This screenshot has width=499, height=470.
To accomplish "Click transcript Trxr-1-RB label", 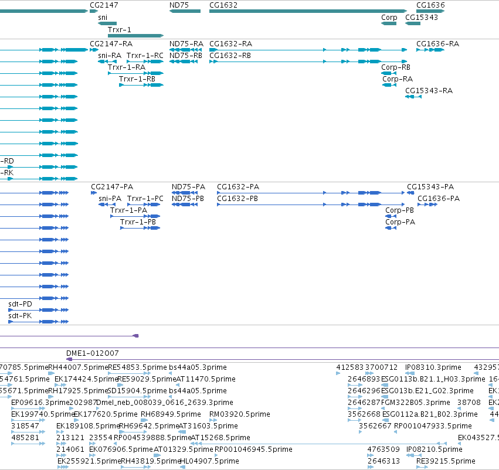I will coord(137,79).
